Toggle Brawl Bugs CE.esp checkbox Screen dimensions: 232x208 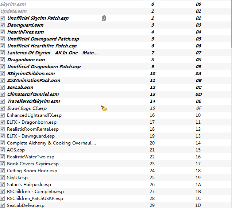[x=2, y=108]
